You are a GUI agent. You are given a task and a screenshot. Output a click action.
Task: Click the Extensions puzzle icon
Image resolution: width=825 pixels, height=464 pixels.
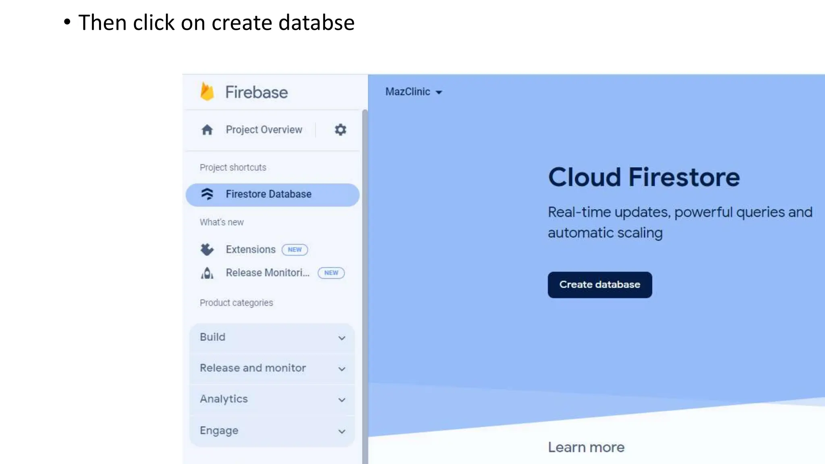pyautogui.click(x=207, y=250)
